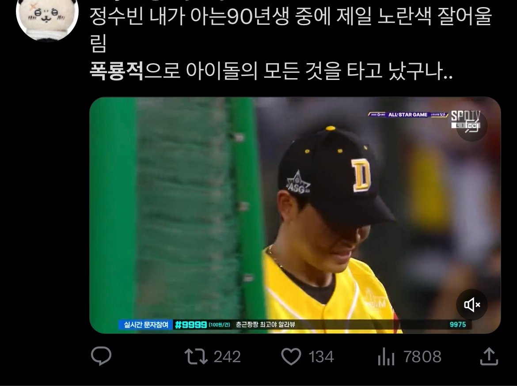
Task: Unmute the video with speaker icon
Action: [472, 305]
